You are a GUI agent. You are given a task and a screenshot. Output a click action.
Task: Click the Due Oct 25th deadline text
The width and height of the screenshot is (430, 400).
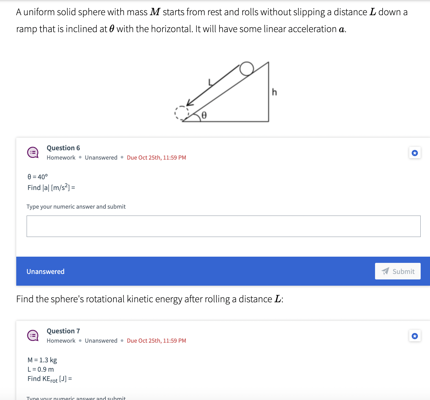click(156, 158)
